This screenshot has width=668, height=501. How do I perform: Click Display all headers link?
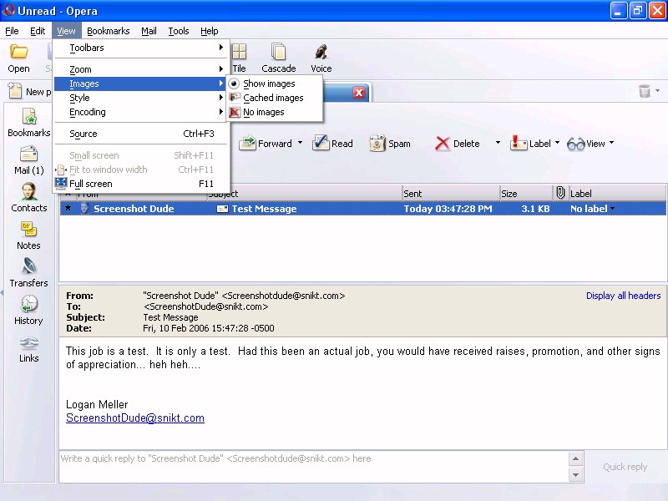tap(623, 296)
